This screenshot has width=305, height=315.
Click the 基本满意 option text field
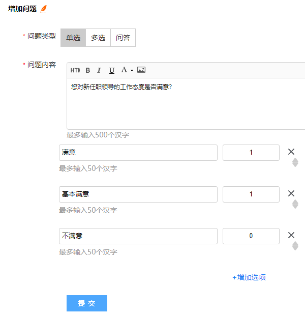138,194
